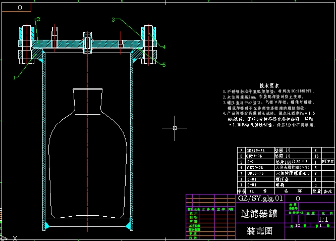Click part callout number 1 label

coord(14,77)
